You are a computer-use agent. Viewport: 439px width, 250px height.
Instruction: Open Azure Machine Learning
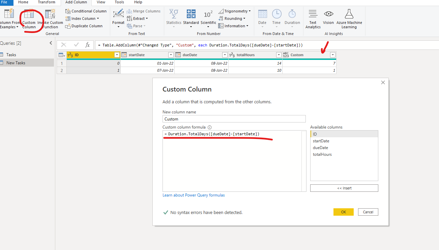coord(349,19)
